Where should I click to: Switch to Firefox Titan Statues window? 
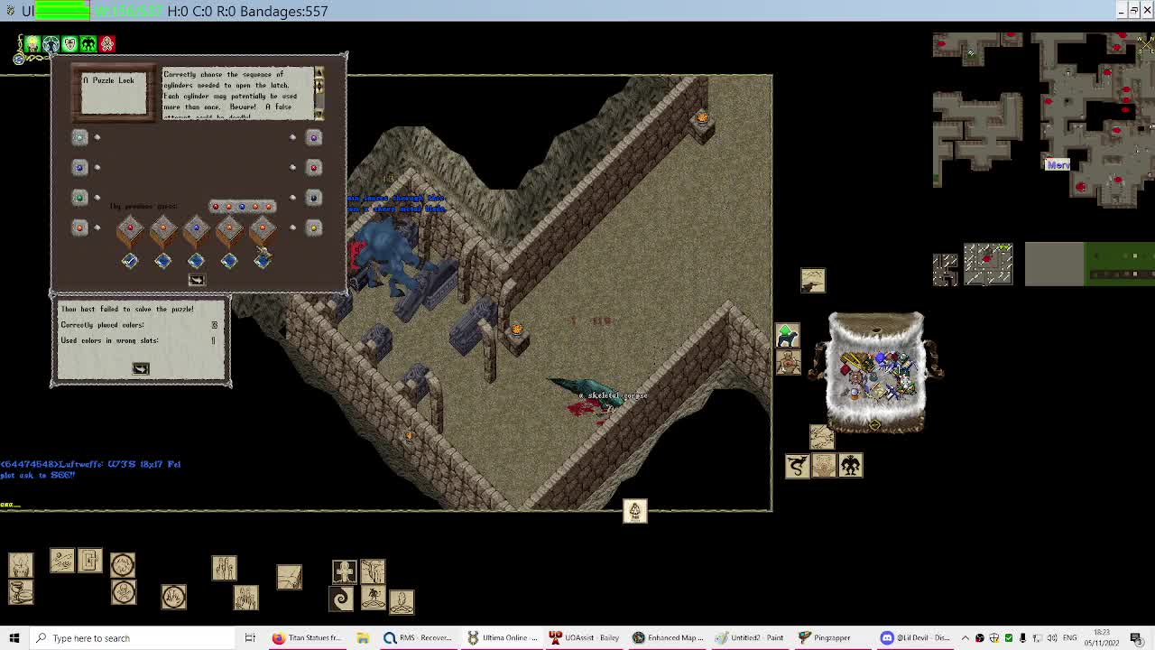pos(307,638)
